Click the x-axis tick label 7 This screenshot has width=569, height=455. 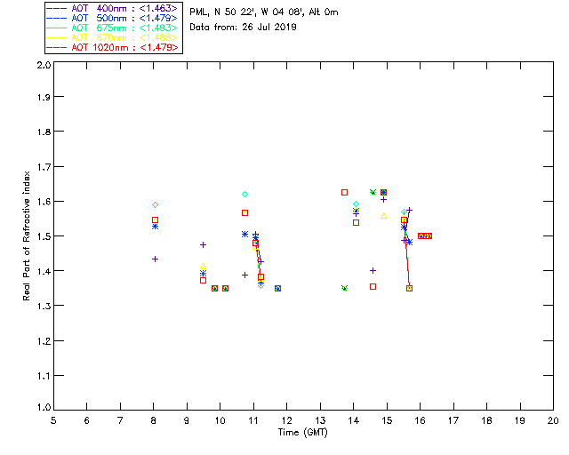pyautogui.click(x=120, y=420)
